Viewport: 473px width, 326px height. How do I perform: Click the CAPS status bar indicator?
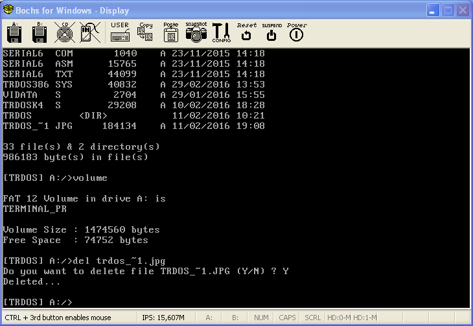(x=287, y=318)
